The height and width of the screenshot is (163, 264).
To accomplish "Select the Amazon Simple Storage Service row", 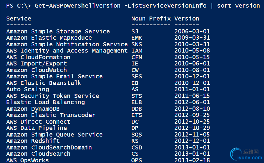I will click(x=108, y=31).
